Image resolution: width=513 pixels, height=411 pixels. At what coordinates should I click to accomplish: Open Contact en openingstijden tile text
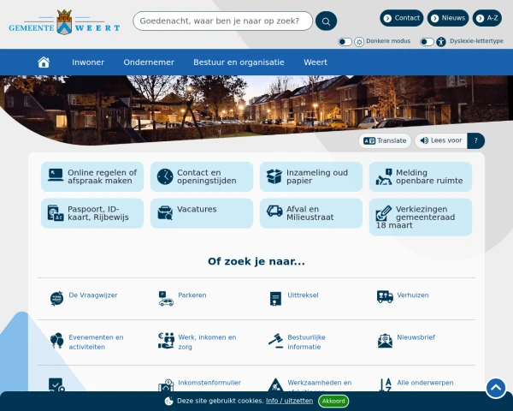[x=206, y=176]
